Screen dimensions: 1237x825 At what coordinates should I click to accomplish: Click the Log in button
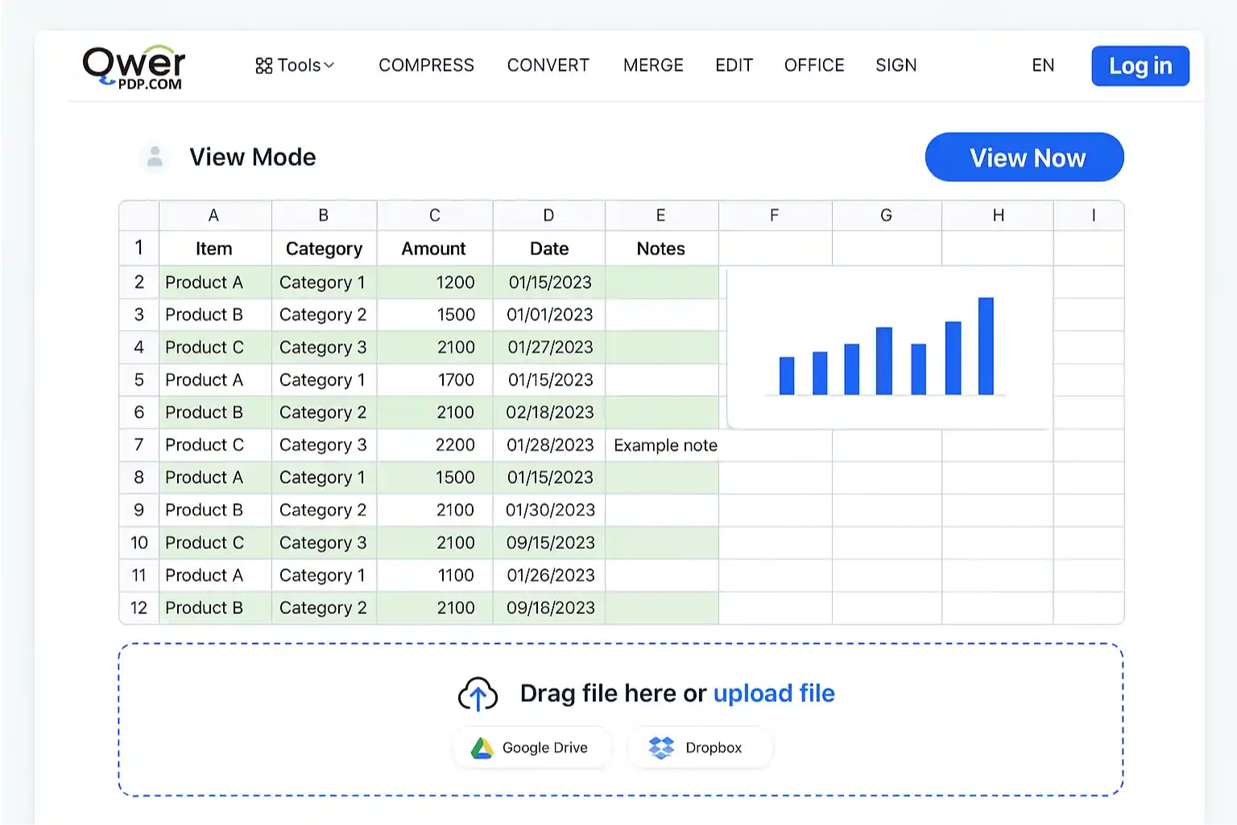coord(1140,66)
